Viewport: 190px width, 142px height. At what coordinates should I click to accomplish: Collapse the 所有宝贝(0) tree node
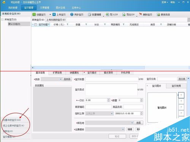(2, 19)
